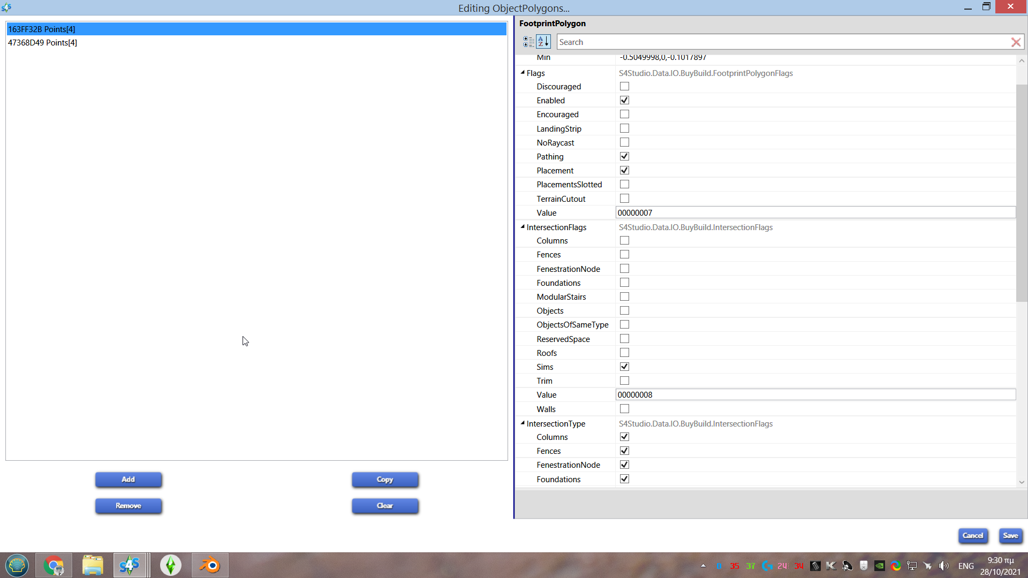This screenshot has width=1028, height=578.
Task: Click the categorized view icon
Action: click(x=528, y=42)
